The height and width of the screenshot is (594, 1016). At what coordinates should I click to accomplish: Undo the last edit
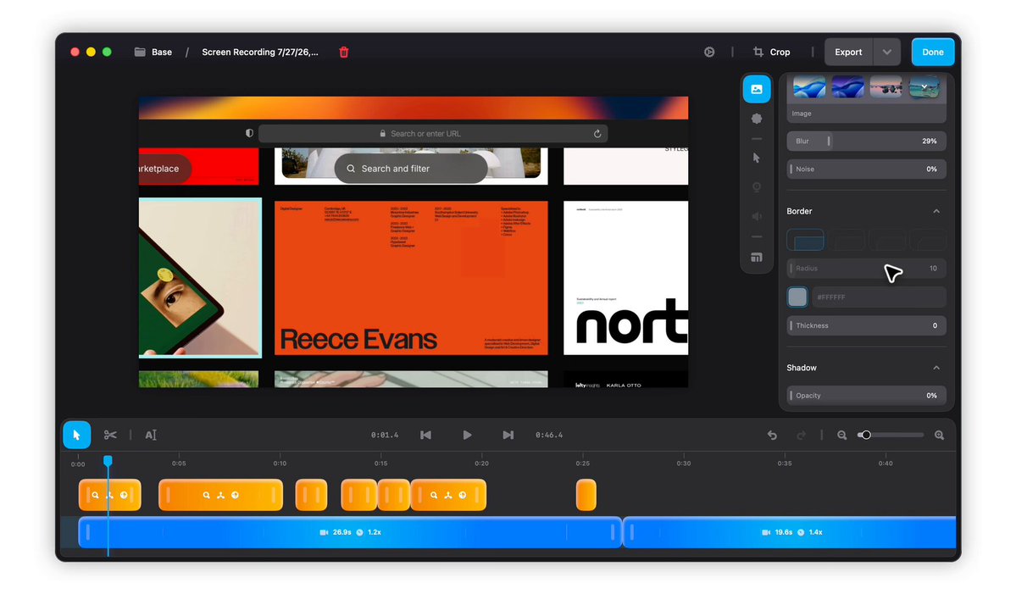pyautogui.click(x=772, y=436)
